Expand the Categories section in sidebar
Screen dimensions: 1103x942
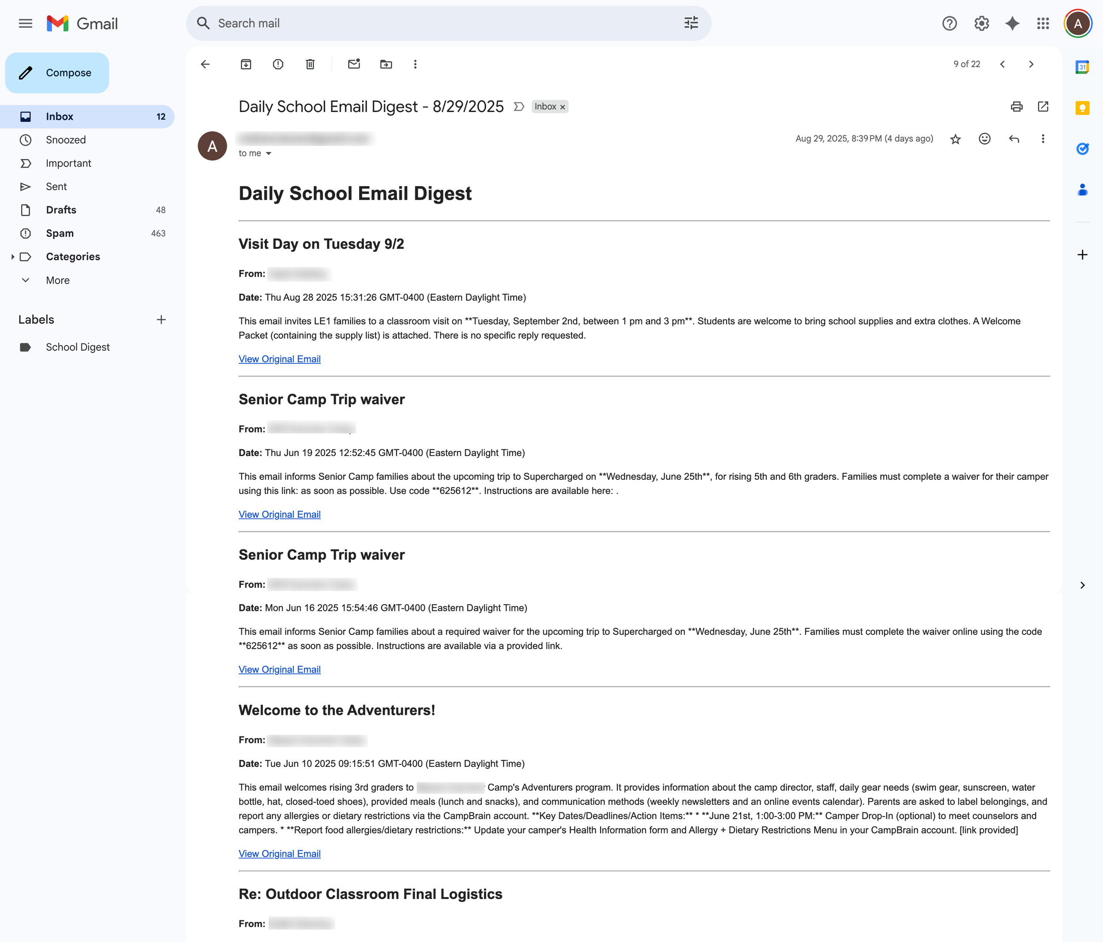[x=13, y=257]
